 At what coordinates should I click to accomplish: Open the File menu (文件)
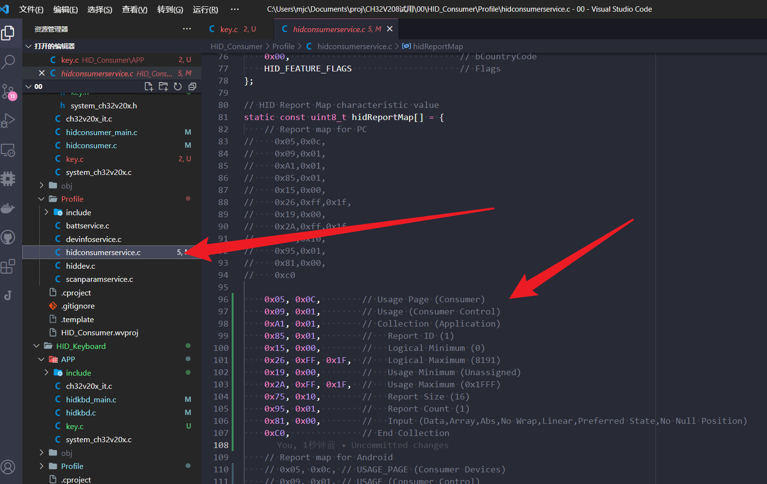31,9
